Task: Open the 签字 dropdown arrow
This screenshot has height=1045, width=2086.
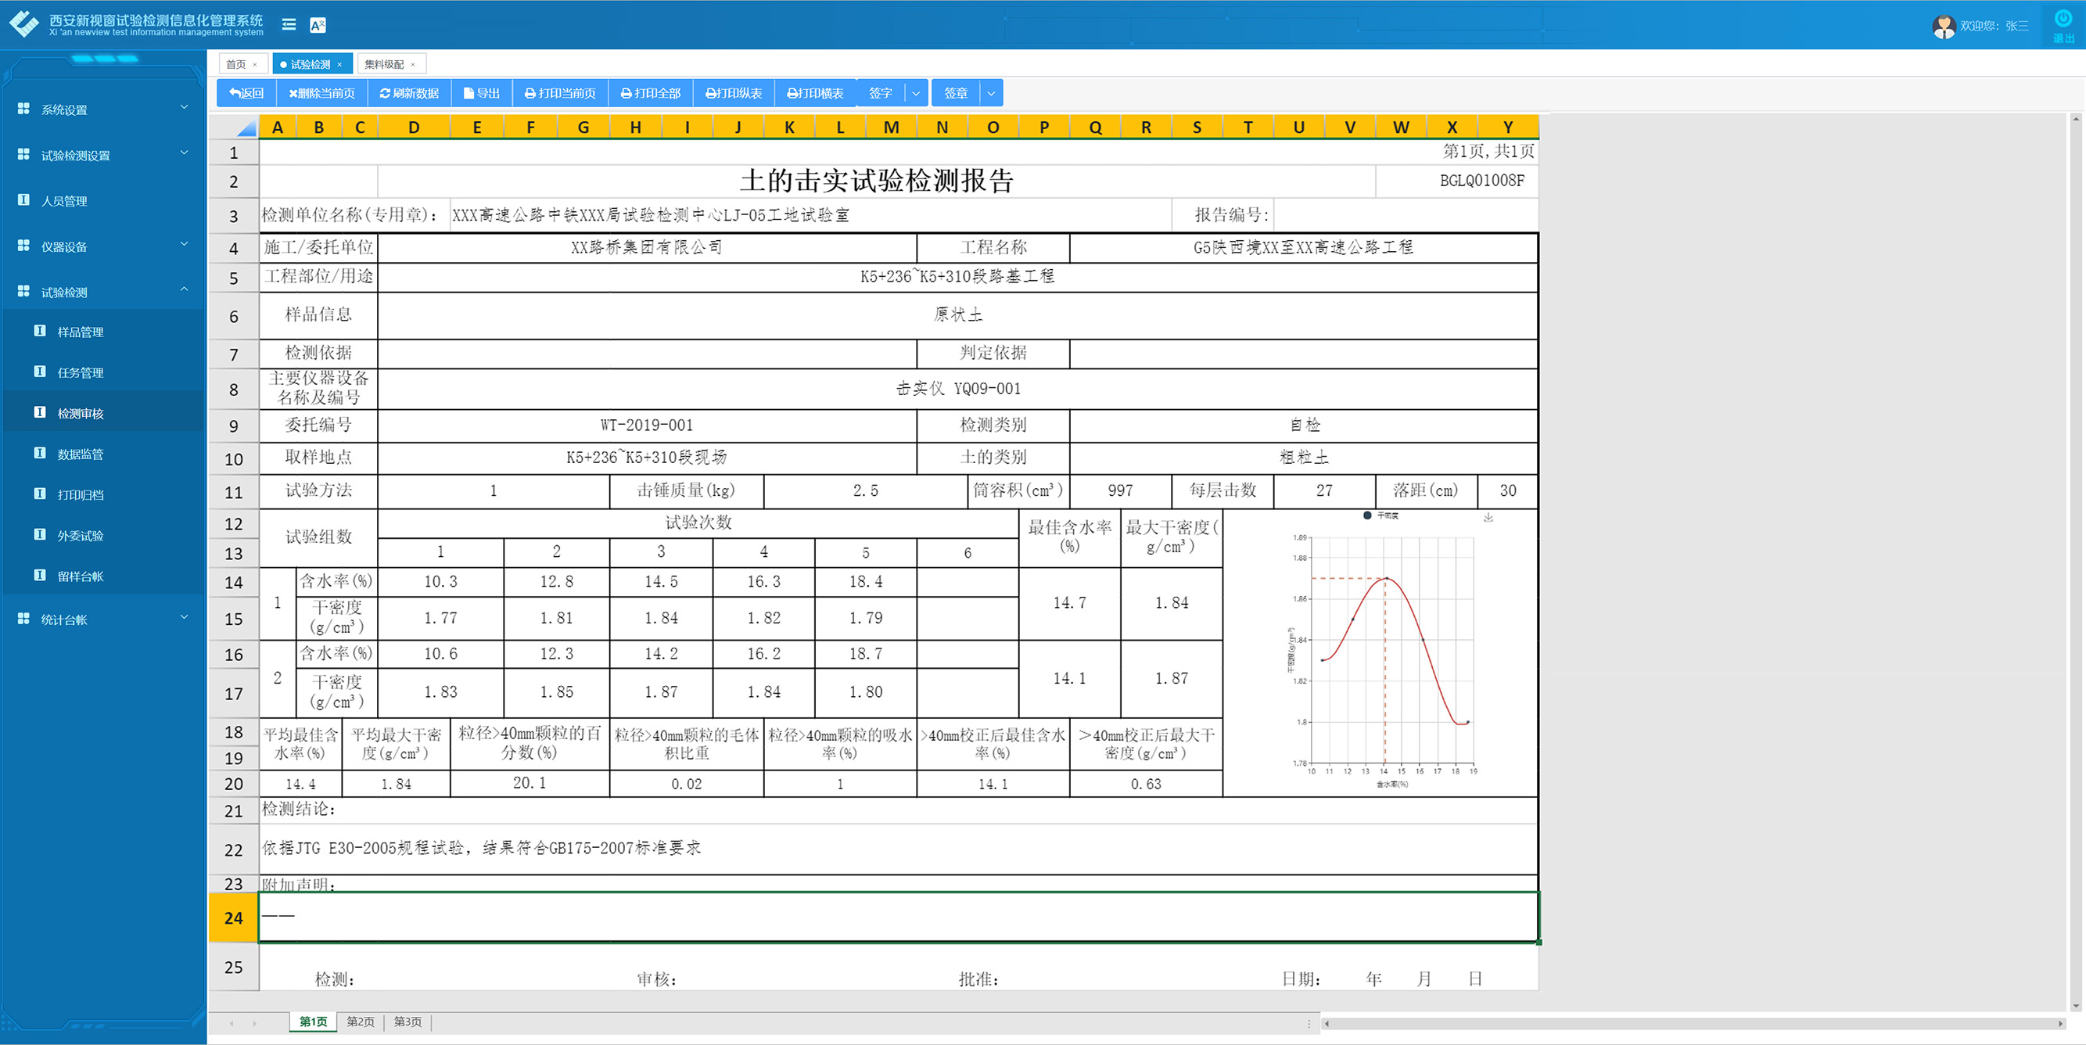Action: point(916,93)
